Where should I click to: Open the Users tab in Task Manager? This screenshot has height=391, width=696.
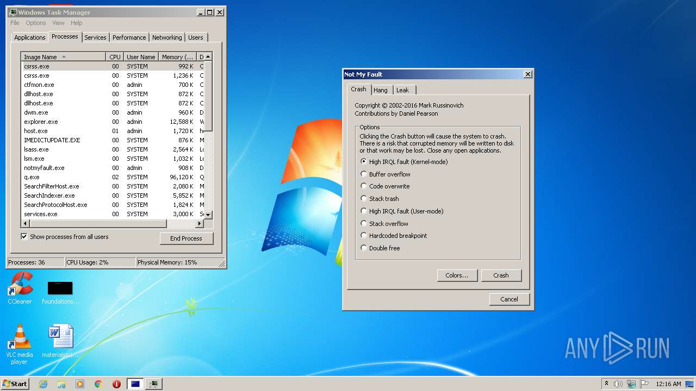tap(196, 37)
